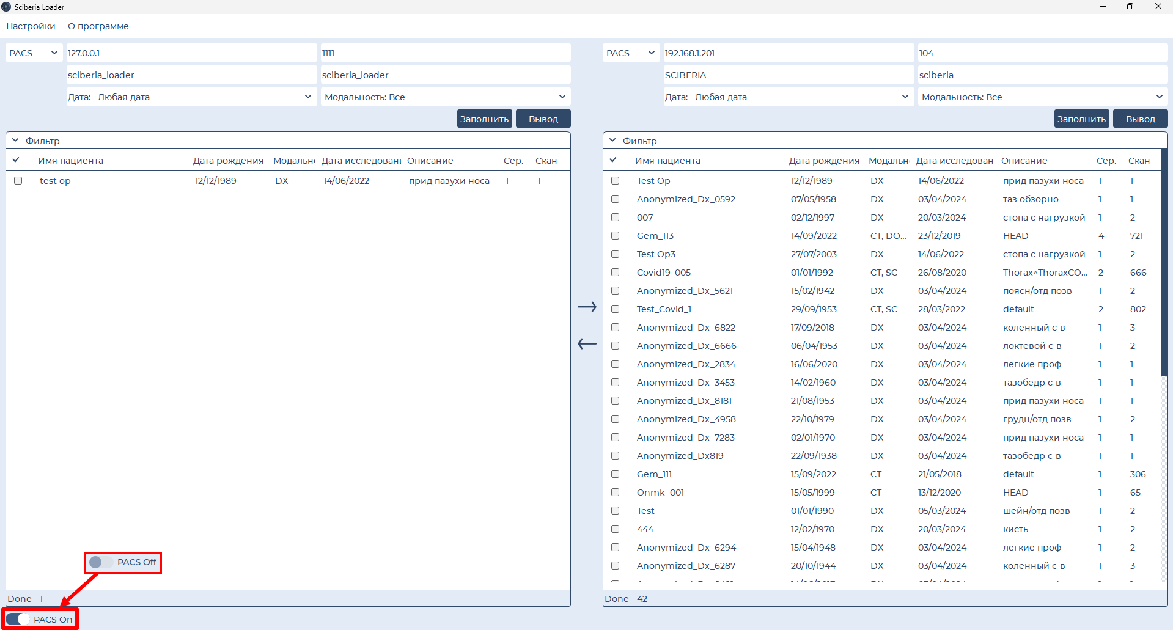
Task: Minimize the Sciberia Loader window
Action: (1103, 7)
